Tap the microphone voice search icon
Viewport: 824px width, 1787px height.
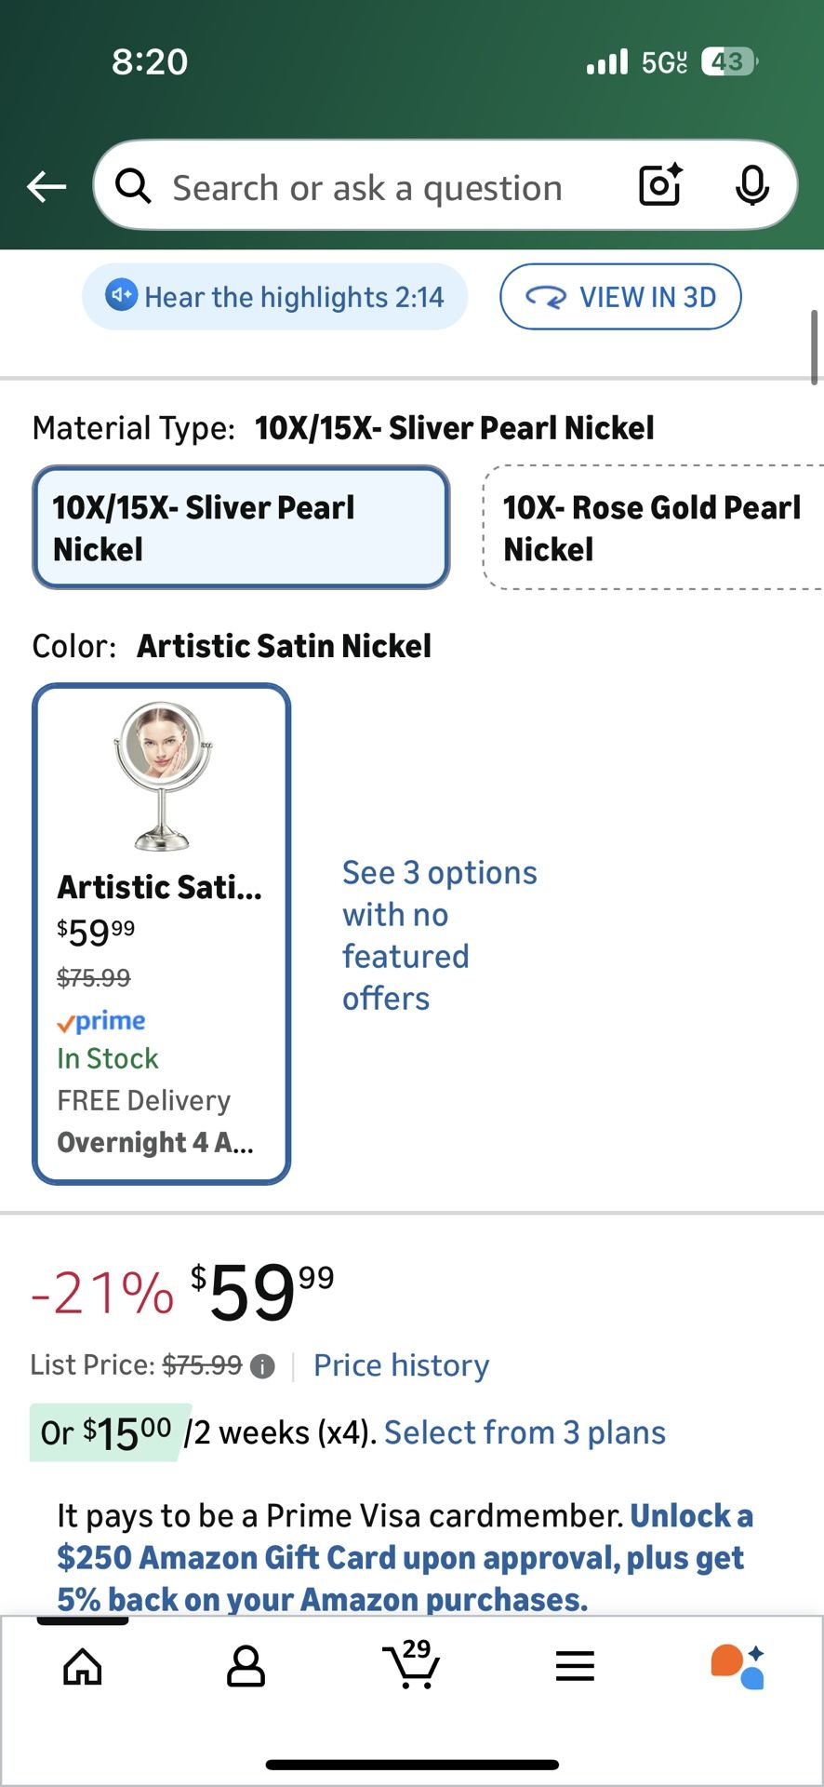pyautogui.click(x=751, y=185)
